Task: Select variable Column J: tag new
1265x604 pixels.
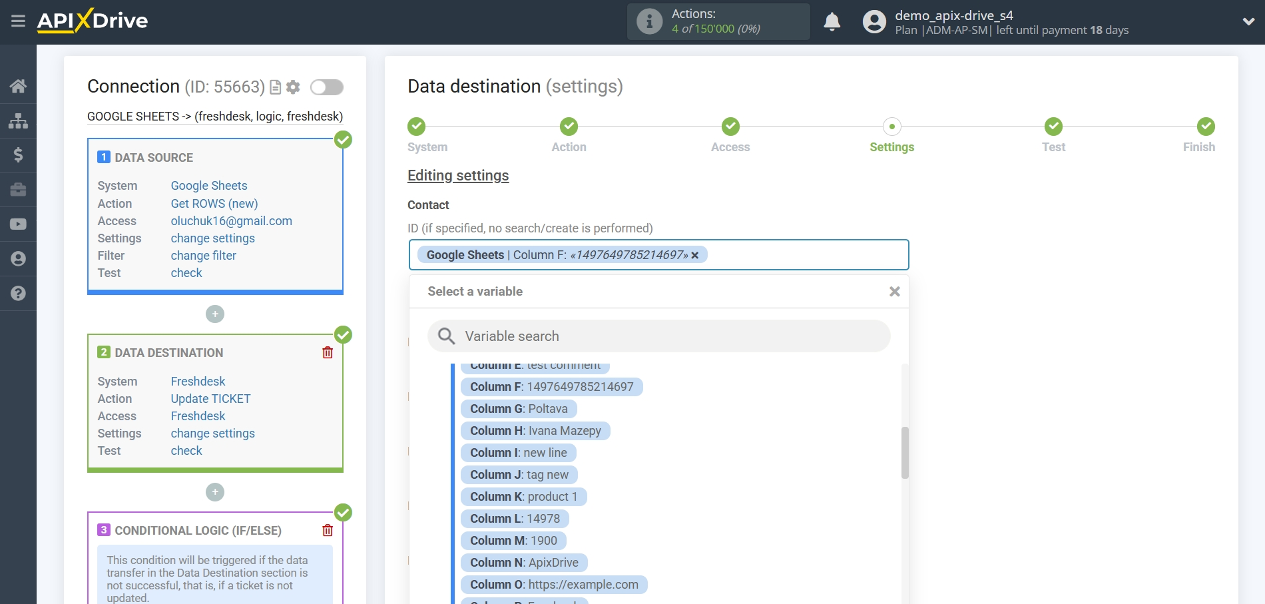Action: tap(519, 475)
